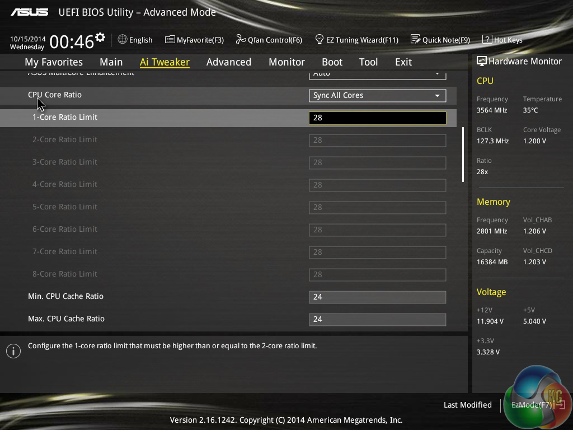Viewport: 573px width, 430px height.
Task: Click the 5-Core Ratio Limit field
Action: pyautogui.click(x=378, y=207)
